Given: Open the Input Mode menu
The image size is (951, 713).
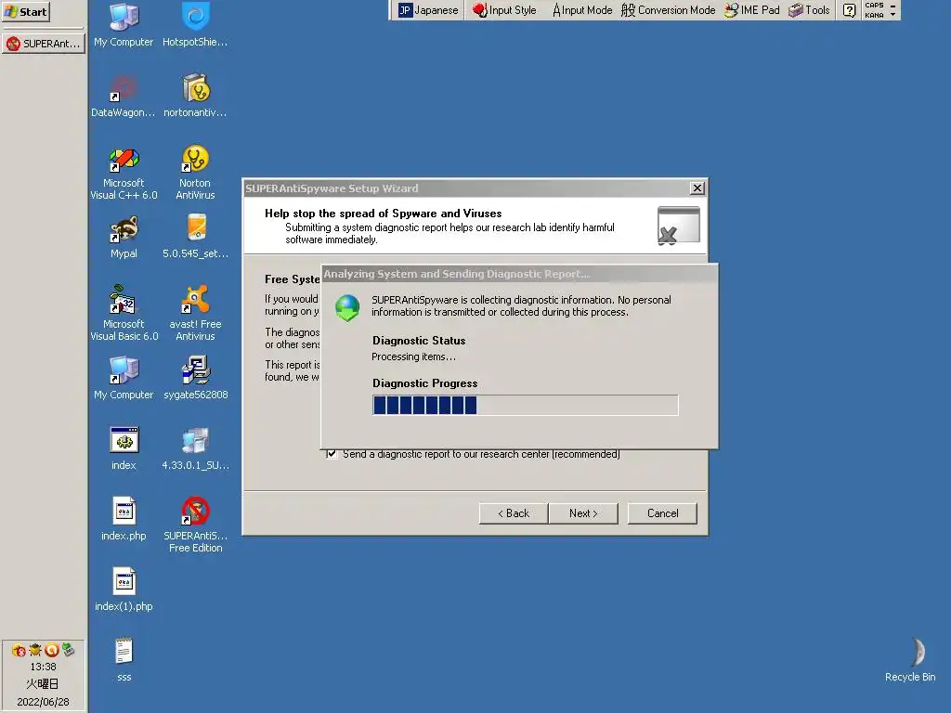Looking at the screenshot, I should coord(582,10).
